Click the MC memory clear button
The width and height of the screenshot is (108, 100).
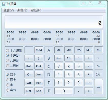[59, 50]
